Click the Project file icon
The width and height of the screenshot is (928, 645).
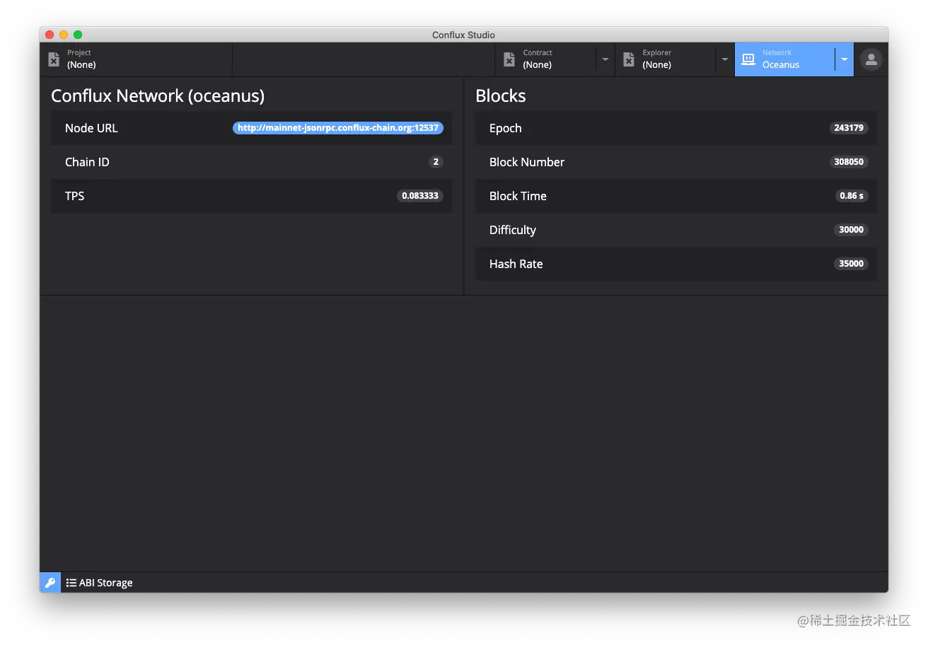tap(54, 59)
